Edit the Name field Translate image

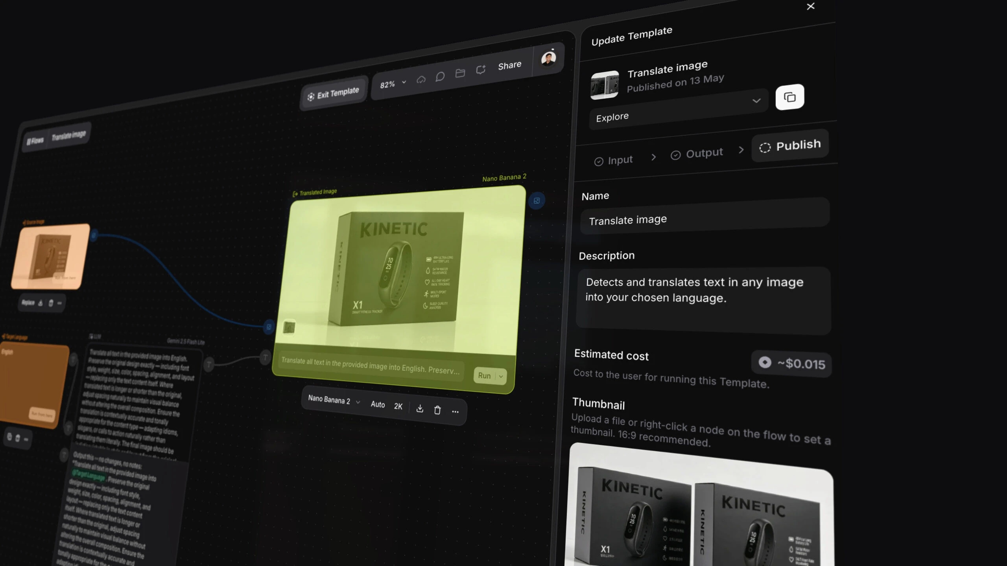pos(705,216)
